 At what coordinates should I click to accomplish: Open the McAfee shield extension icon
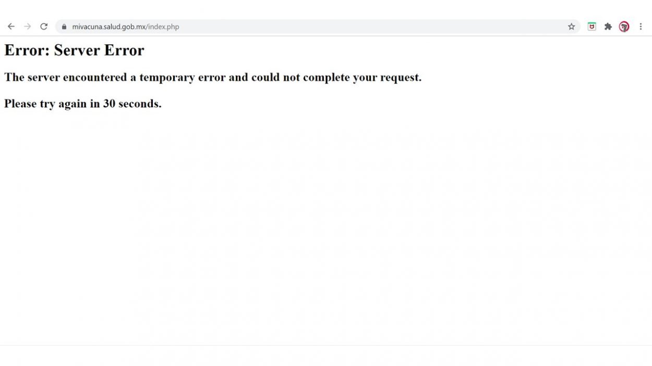(591, 27)
